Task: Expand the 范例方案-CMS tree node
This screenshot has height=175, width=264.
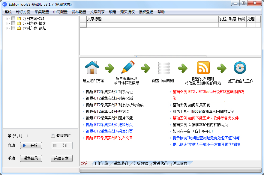Action: click(7, 19)
